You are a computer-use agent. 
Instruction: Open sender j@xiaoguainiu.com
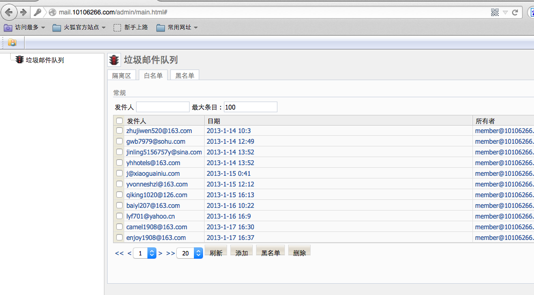153,174
